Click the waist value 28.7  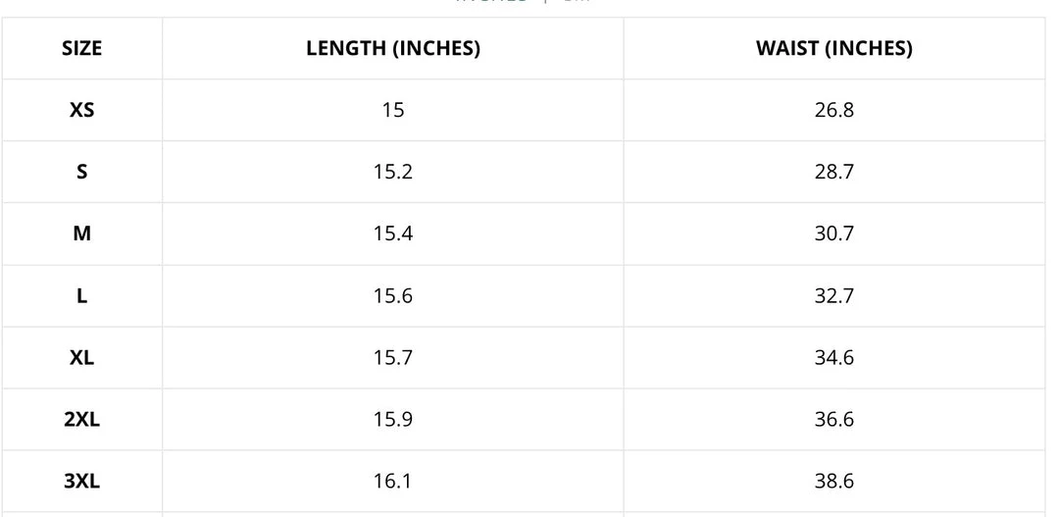pyautogui.click(x=833, y=172)
